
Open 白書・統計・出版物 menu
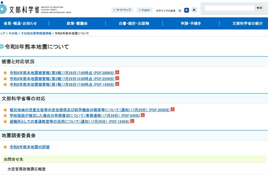click(x=134, y=24)
